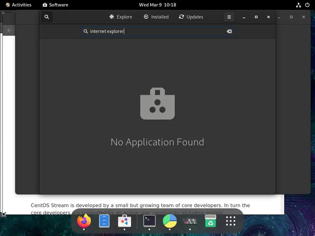Click the back arrow in the background window
This screenshot has width=315, height=236.
point(9,30)
